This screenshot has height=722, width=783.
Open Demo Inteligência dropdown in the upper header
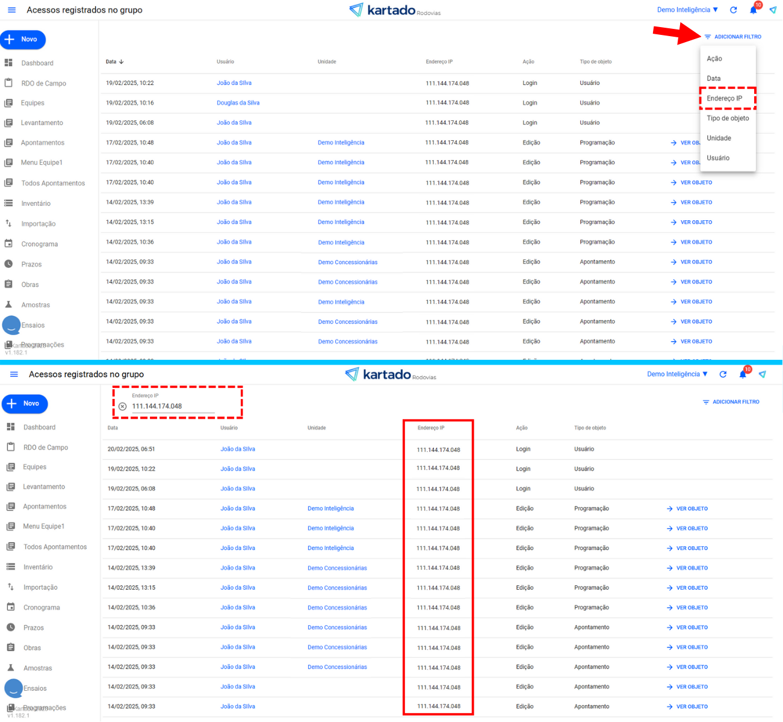click(687, 10)
